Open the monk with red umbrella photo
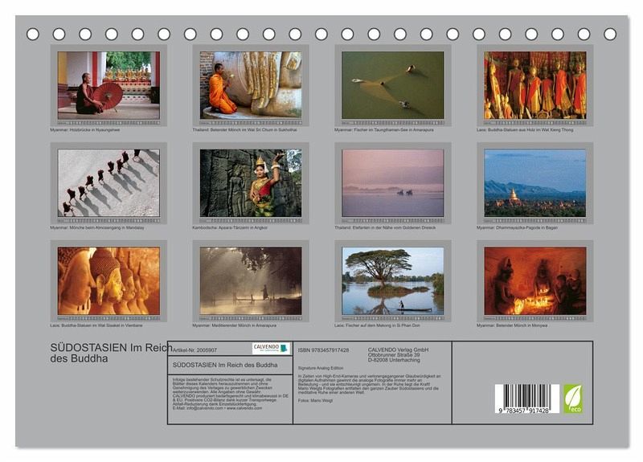 point(109,85)
